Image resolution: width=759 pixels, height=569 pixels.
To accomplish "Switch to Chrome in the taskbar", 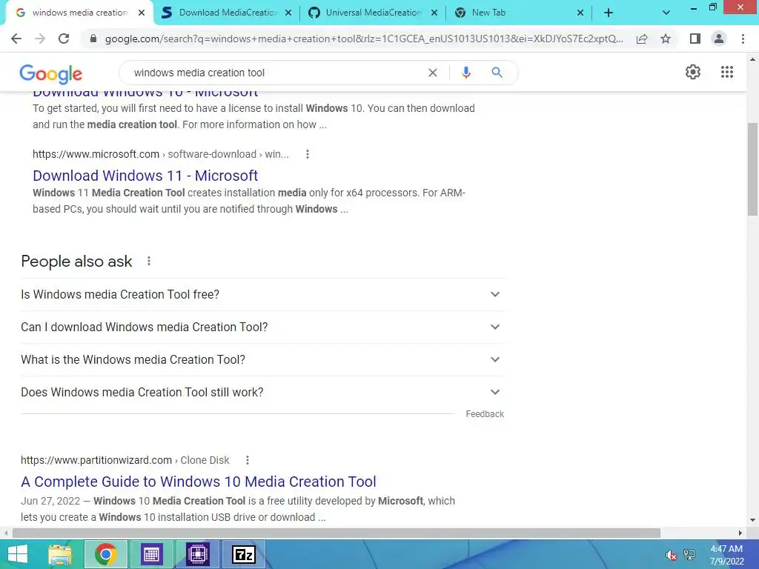I will click(x=106, y=554).
